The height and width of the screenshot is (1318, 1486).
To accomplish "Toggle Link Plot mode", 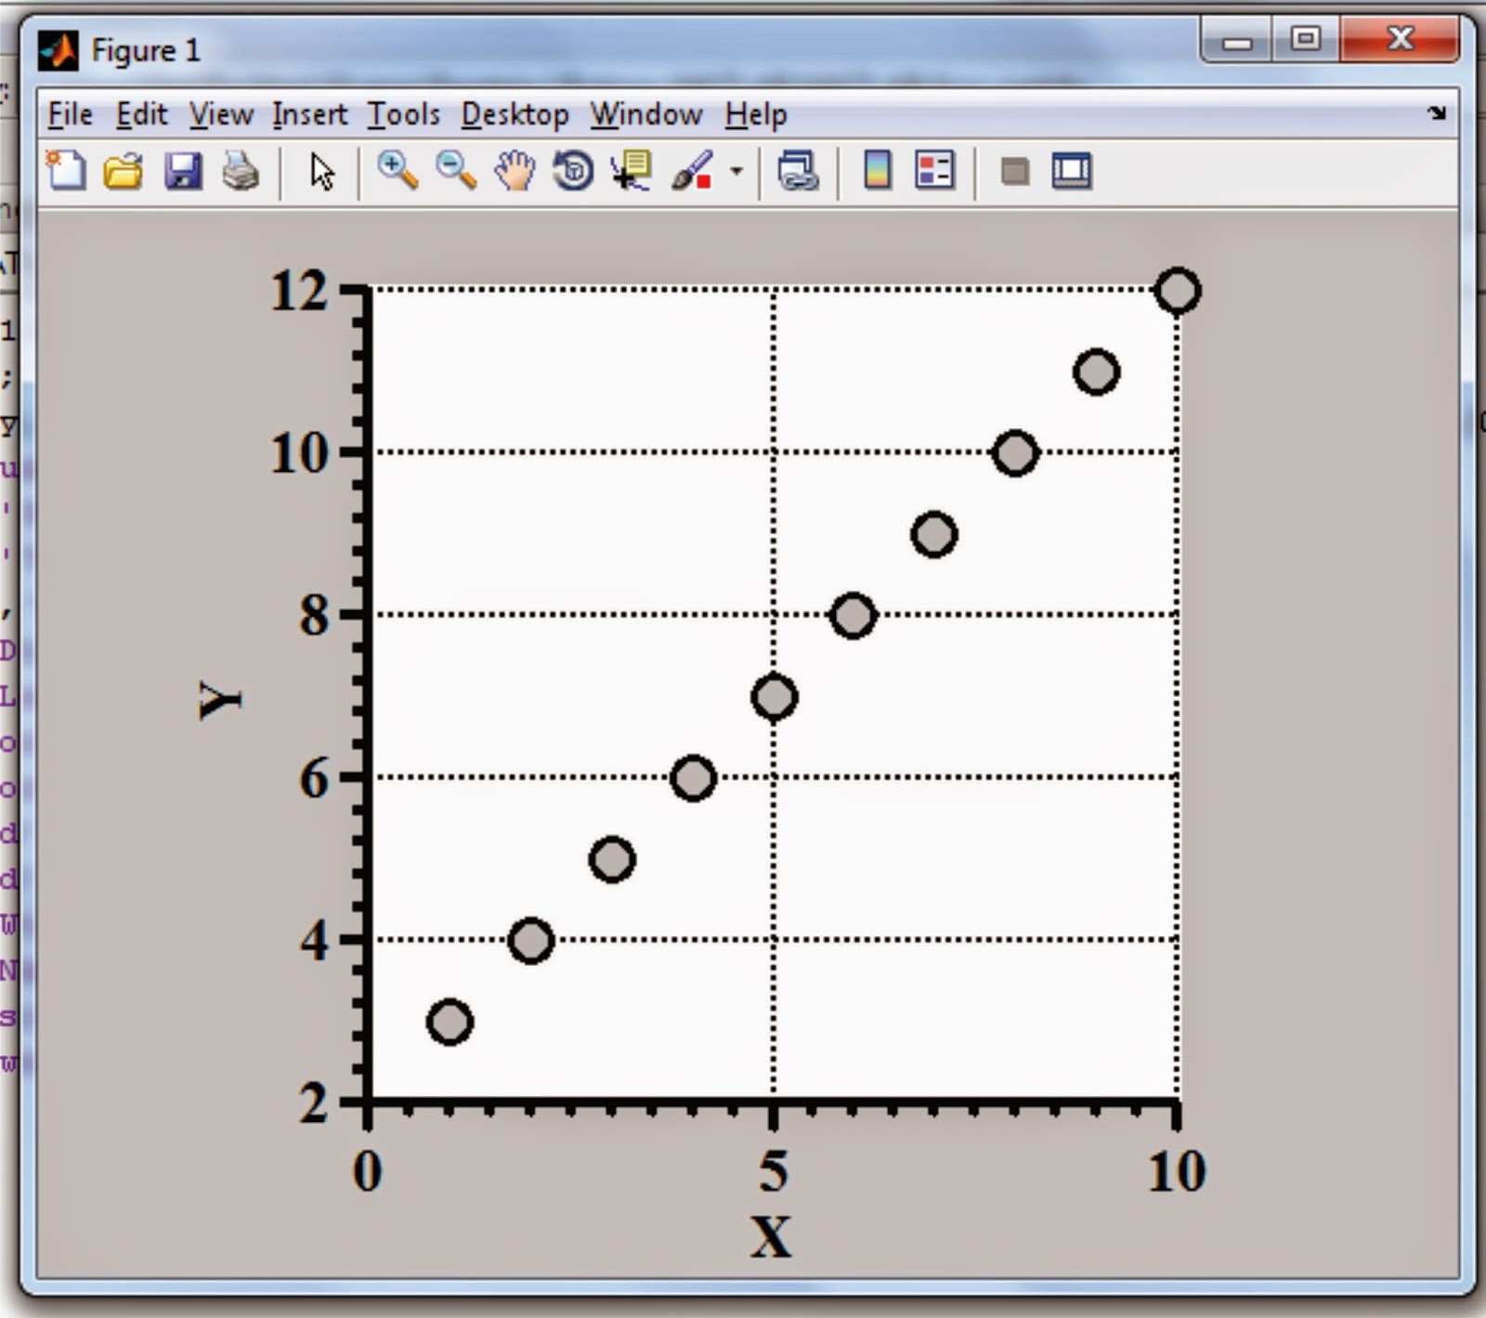I will [x=799, y=171].
